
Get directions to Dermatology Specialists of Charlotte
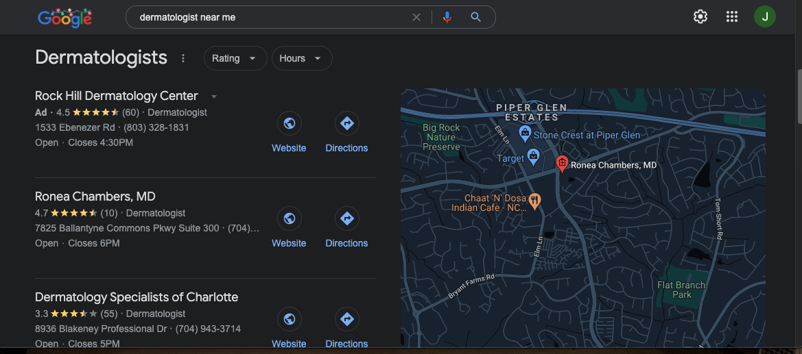click(346, 319)
